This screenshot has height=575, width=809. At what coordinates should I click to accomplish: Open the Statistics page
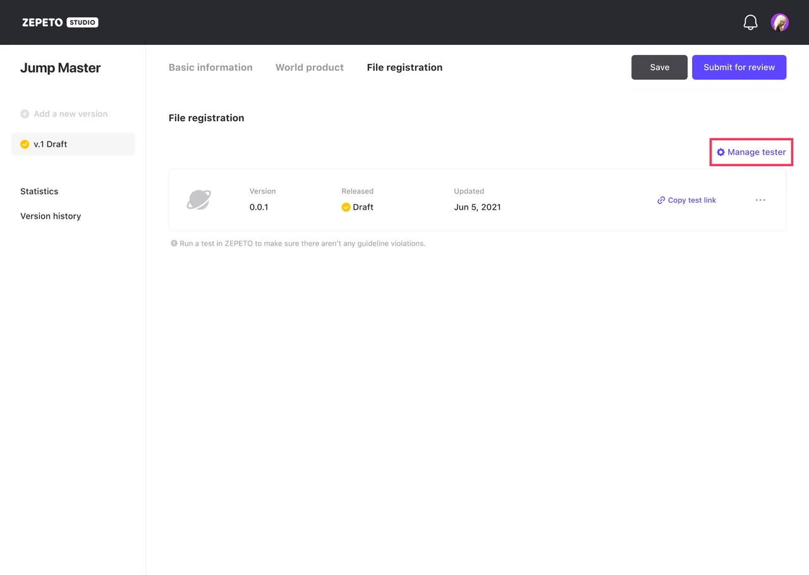click(x=39, y=191)
